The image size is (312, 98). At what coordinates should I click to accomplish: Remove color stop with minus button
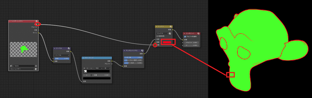(x=87, y=68)
